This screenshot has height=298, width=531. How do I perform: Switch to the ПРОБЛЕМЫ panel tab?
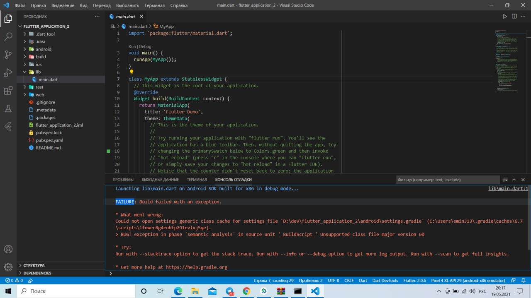(123, 180)
